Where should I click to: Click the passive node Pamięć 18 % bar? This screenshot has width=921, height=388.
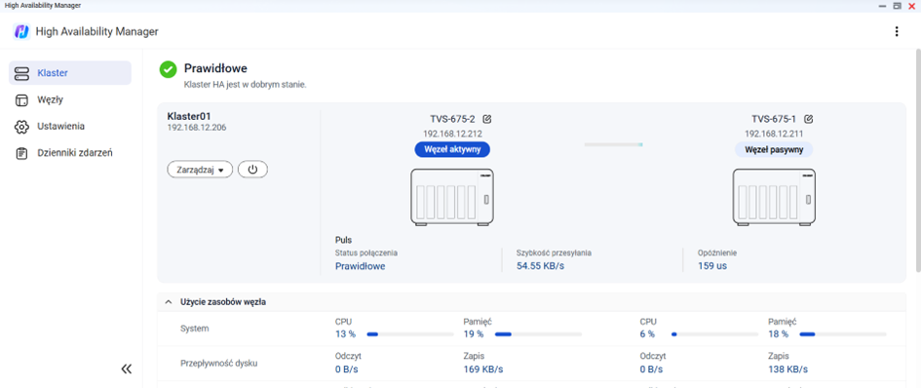tap(843, 334)
